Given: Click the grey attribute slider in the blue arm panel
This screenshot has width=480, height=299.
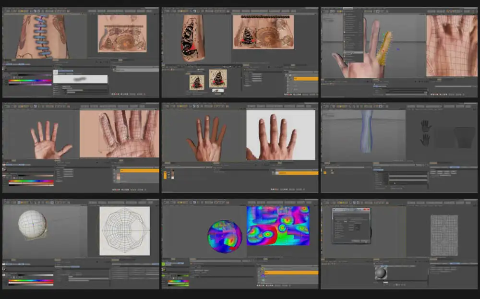Looking at the screenshot, I should 408,176.
